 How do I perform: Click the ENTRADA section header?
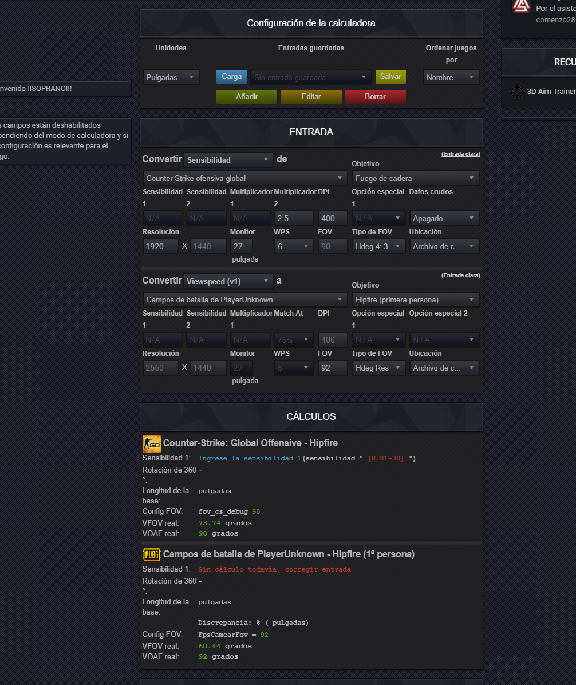(311, 132)
